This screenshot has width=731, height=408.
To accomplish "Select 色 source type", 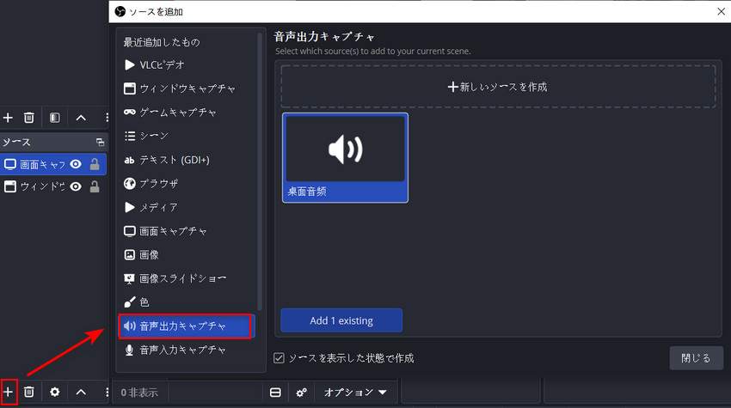I will pos(187,302).
